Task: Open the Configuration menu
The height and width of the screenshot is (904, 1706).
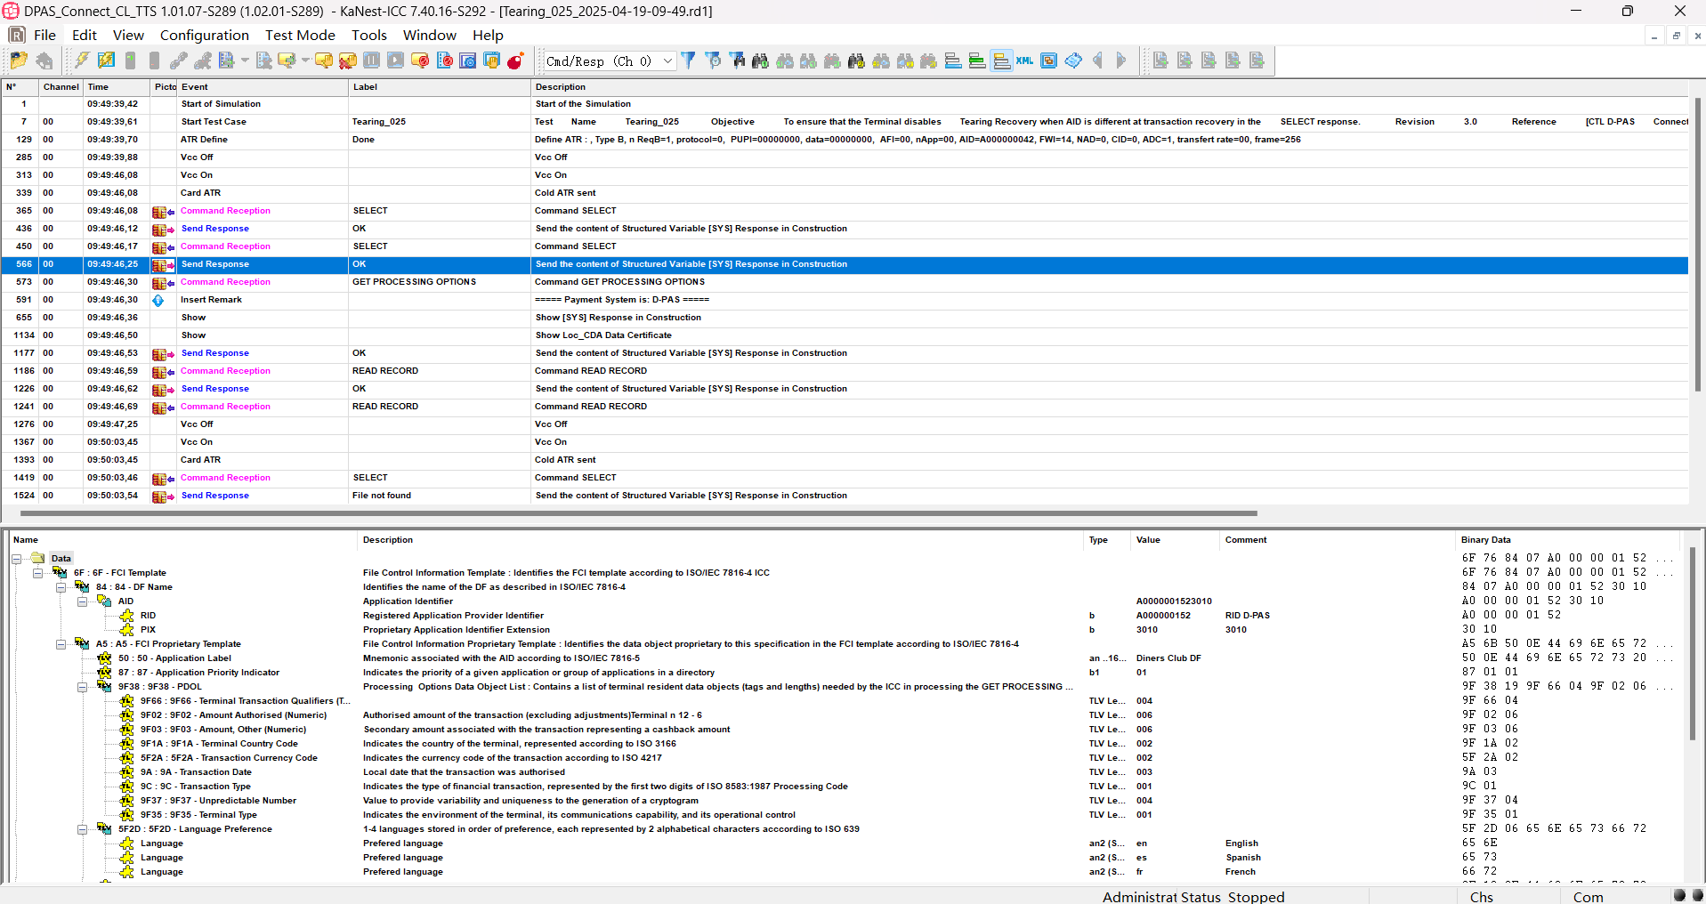Action: click(204, 35)
